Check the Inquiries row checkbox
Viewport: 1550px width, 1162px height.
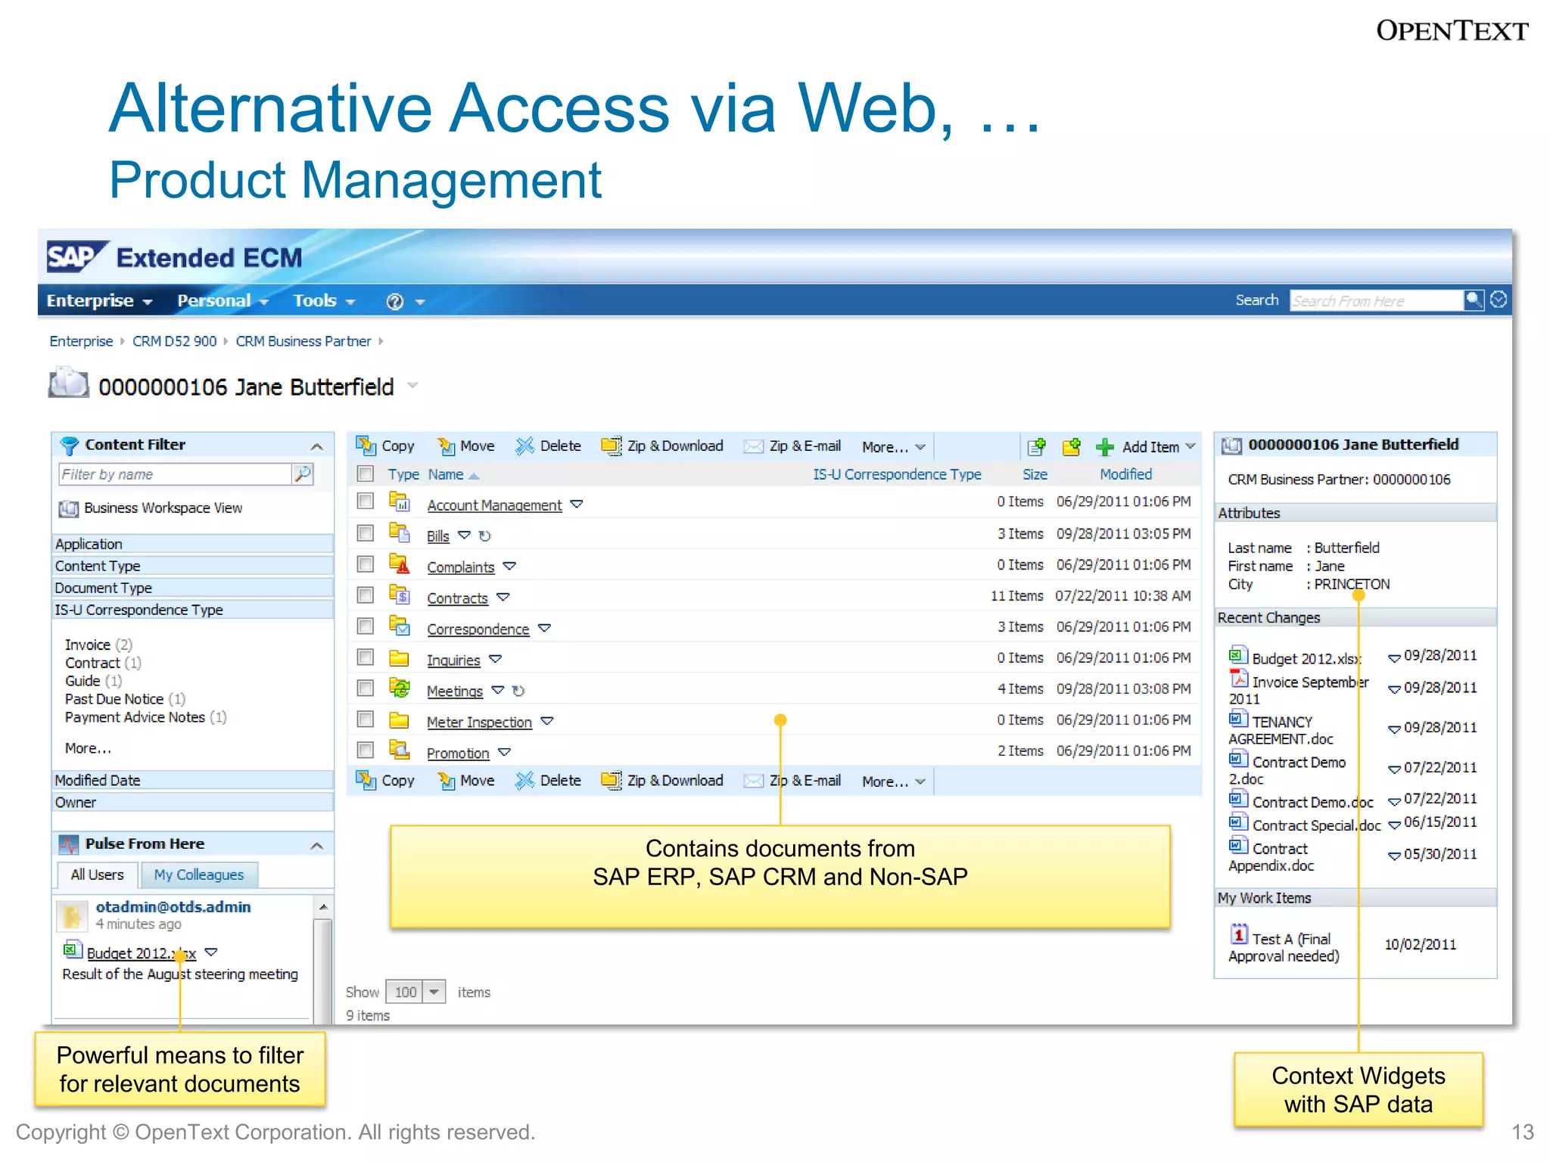pos(366,657)
